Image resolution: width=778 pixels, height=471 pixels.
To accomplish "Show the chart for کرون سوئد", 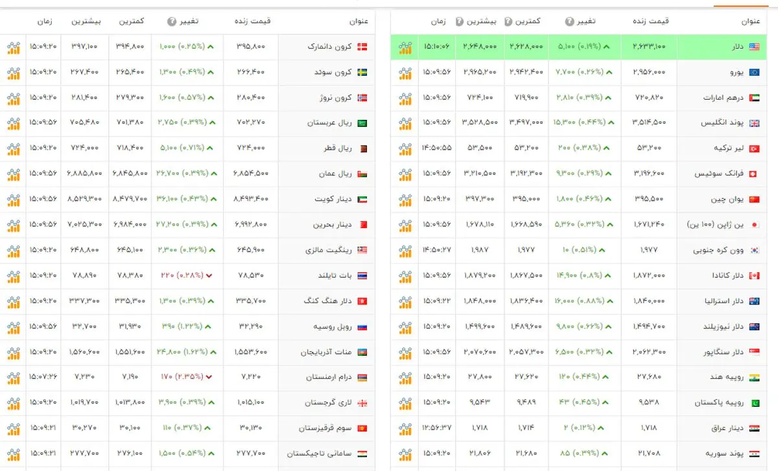I will [x=14, y=73].
